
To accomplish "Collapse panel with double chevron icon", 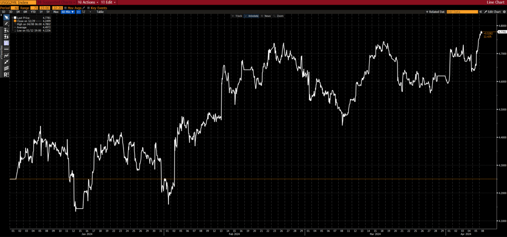I will (481, 12).
